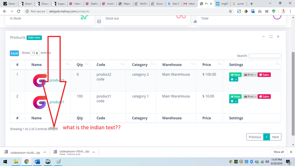Click the page vertical scrollbar
295x166 pixels.
coord(293,94)
